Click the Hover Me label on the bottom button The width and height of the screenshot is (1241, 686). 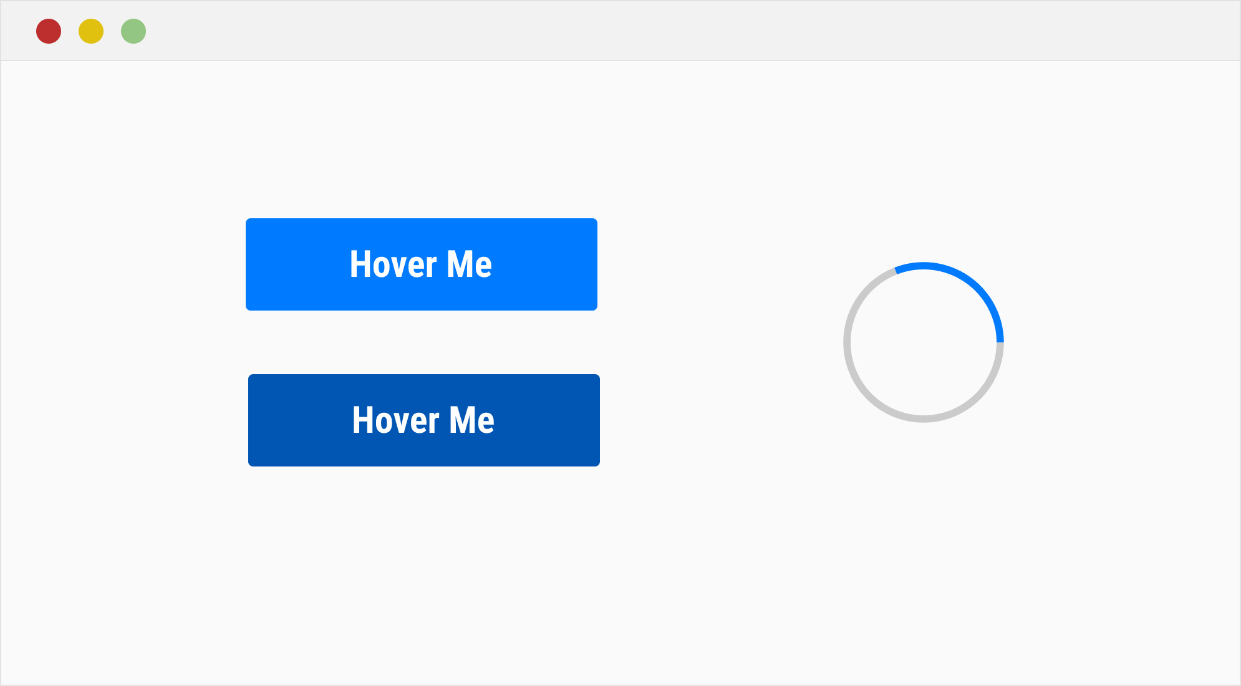(x=423, y=420)
